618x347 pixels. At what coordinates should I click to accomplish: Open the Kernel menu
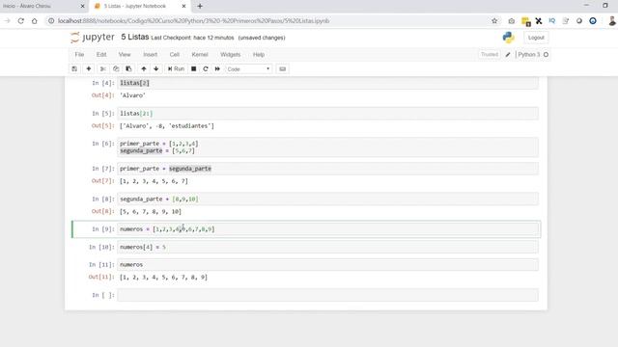[x=200, y=54]
